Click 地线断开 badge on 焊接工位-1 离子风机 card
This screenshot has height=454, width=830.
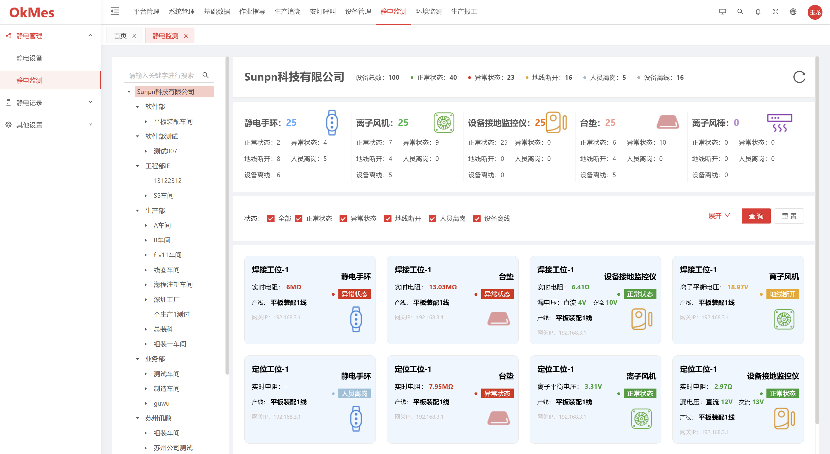[782, 294]
